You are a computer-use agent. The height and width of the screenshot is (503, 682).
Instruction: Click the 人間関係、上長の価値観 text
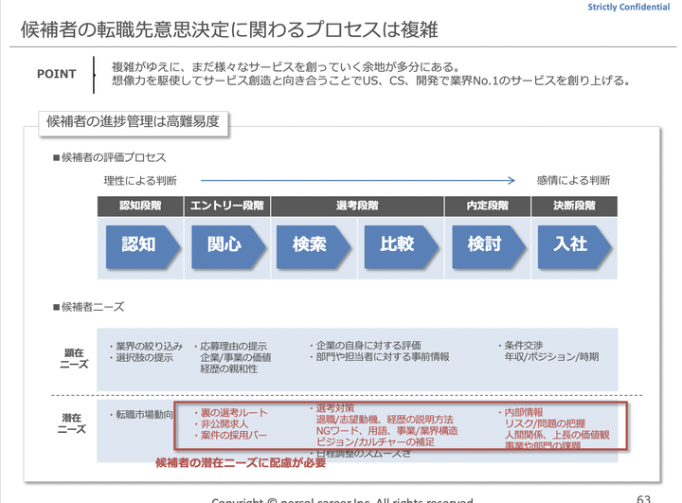(x=557, y=435)
